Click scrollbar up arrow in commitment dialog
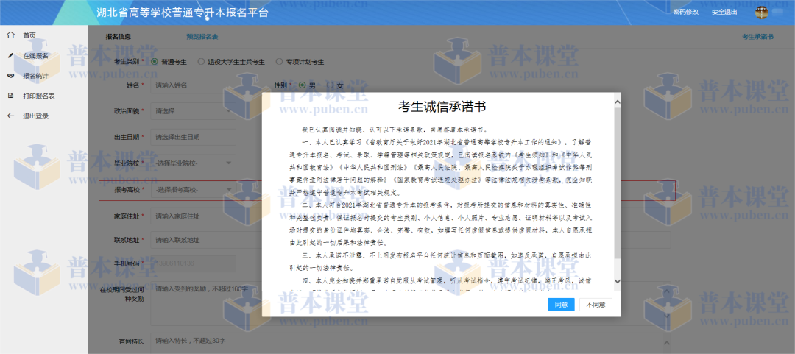The image size is (795, 354). tap(617, 102)
